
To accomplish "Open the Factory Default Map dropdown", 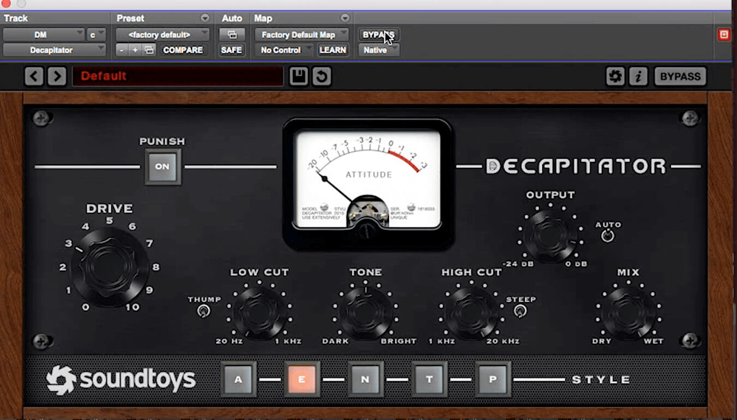I will click(302, 34).
